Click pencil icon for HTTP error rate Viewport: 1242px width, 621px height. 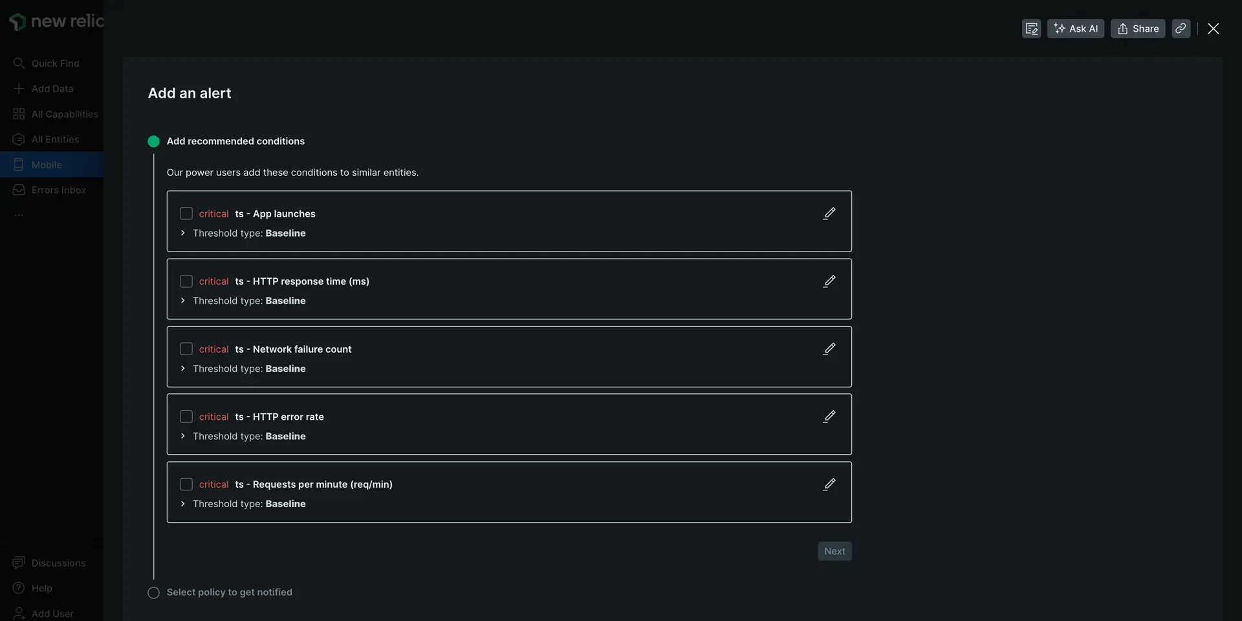pos(829,417)
